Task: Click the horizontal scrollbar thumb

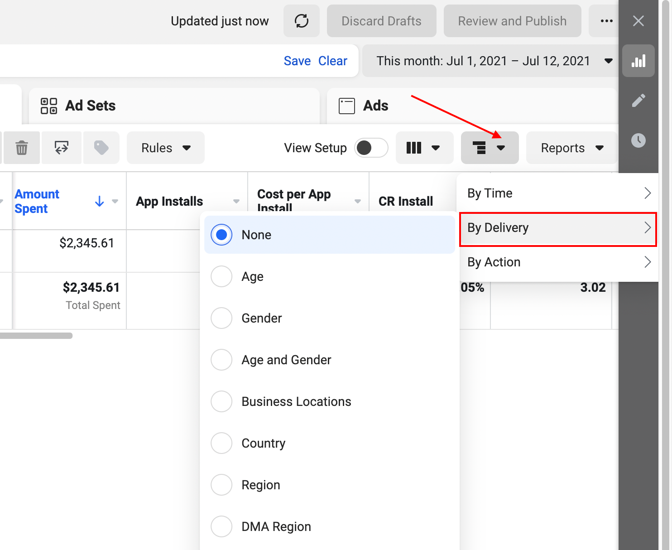Action: pyautogui.click(x=36, y=336)
